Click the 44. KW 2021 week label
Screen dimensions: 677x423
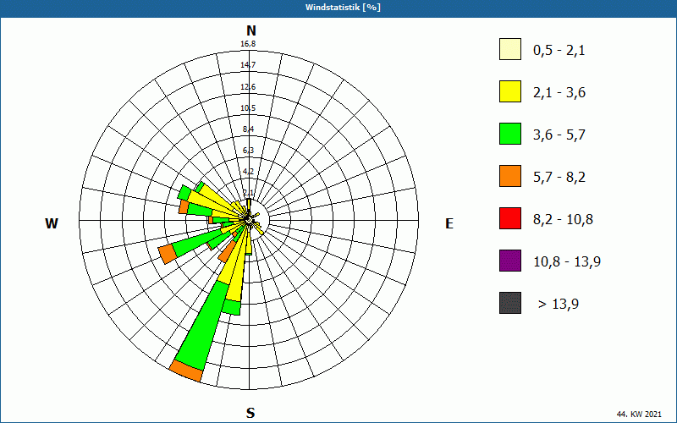pyautogui.click(x=639, y=415)
